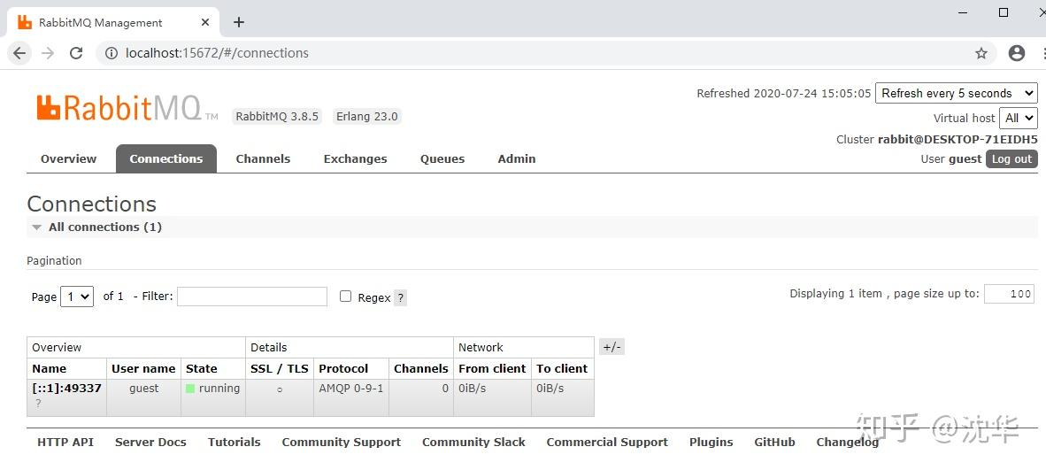Bookmark this page with the star icon

(981, 53)
